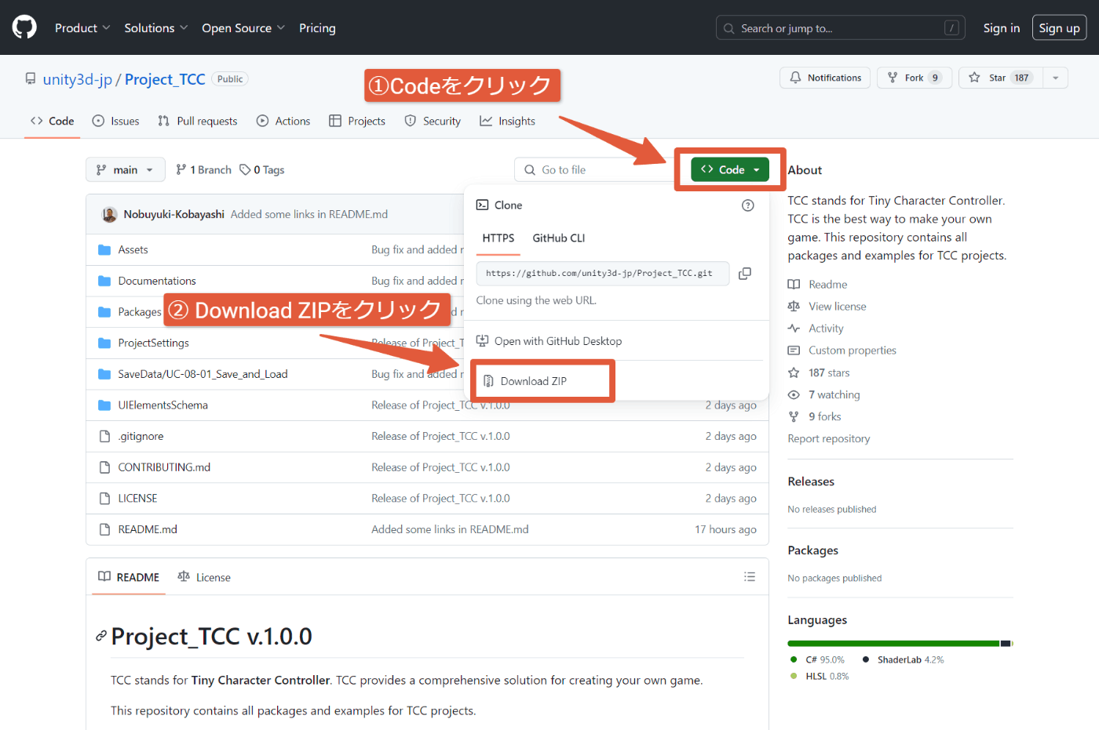This screenshot has height=730, width=1099.
Task: Switch to the License tab in README
Action: pyautogui.click(x=204, y=577)
